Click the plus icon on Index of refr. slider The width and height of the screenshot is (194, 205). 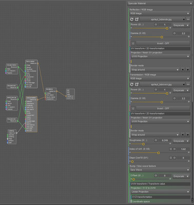189,152
